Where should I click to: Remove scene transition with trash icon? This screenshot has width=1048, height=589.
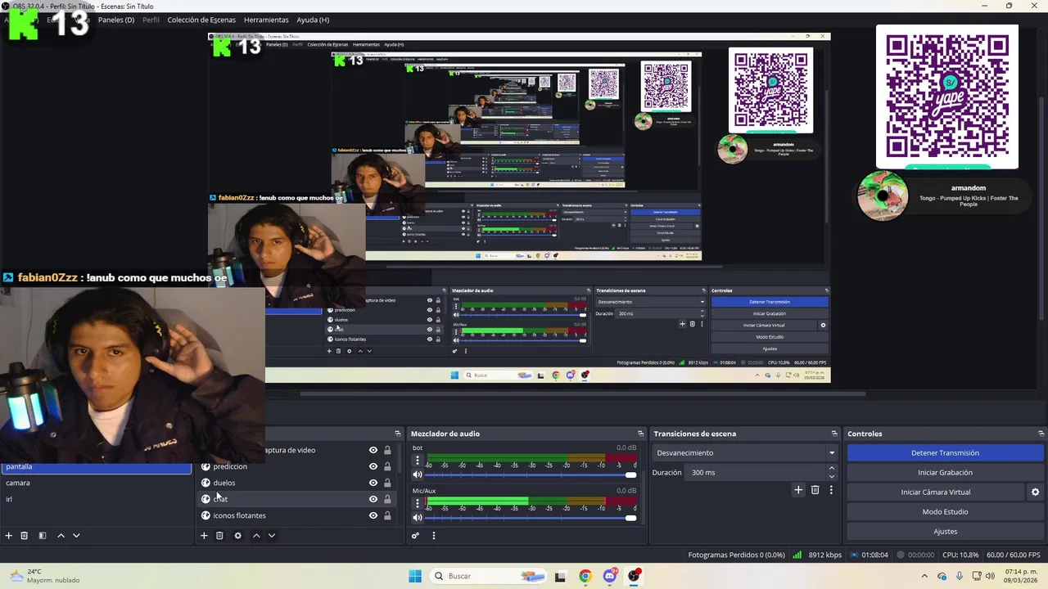(815, 490)
